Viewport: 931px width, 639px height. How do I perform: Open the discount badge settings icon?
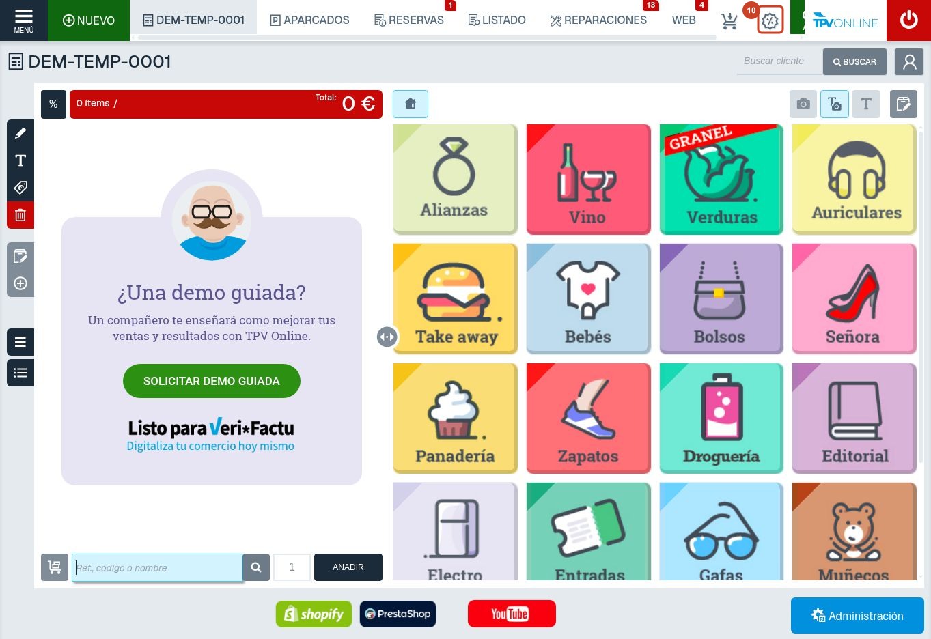click(770, 20)
